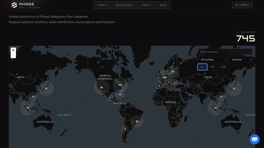The image size is (264, 148).
Task: Select the 32 cluster over Scandinavia
Action: point(173,72)
